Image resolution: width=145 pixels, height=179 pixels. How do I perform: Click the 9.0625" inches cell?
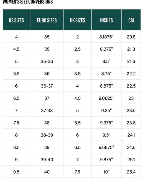pyautogui.click(x=107, y=98)
